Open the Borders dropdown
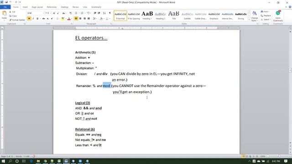Screen dimensions: 292x164 pos(109,19)
